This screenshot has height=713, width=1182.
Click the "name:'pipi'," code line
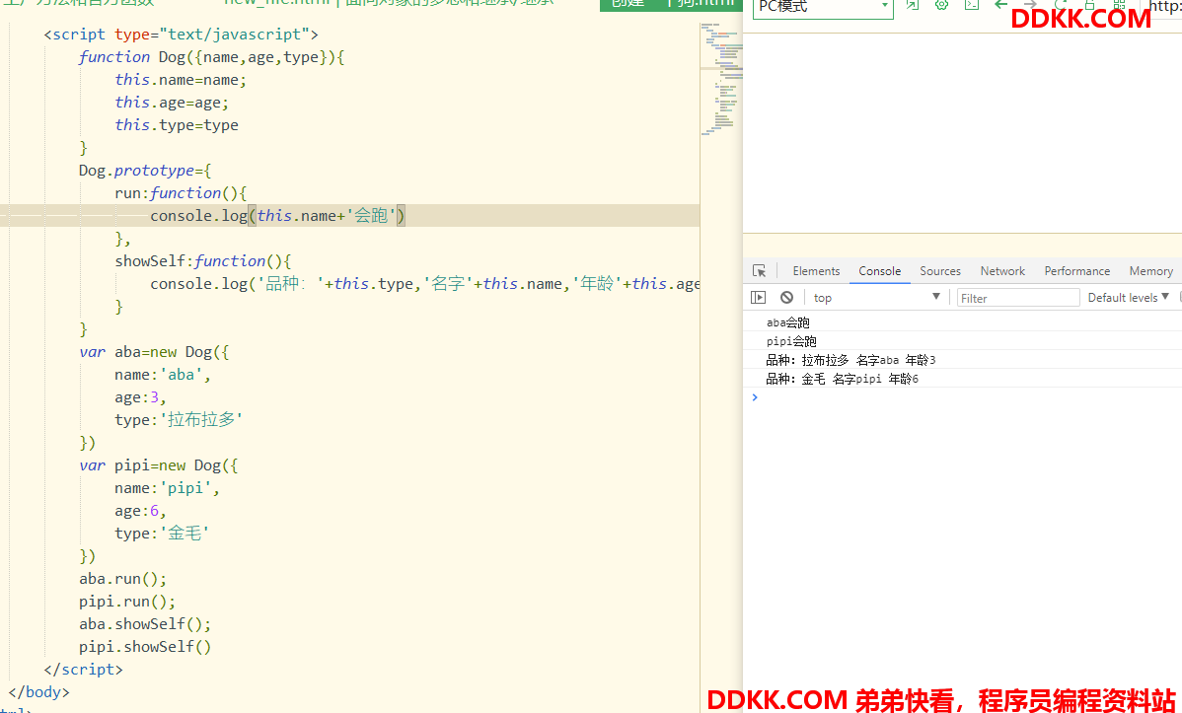click(168, 487)
